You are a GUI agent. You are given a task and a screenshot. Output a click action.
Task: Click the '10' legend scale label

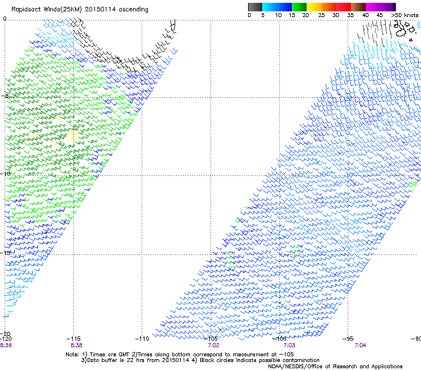point(278,15)
